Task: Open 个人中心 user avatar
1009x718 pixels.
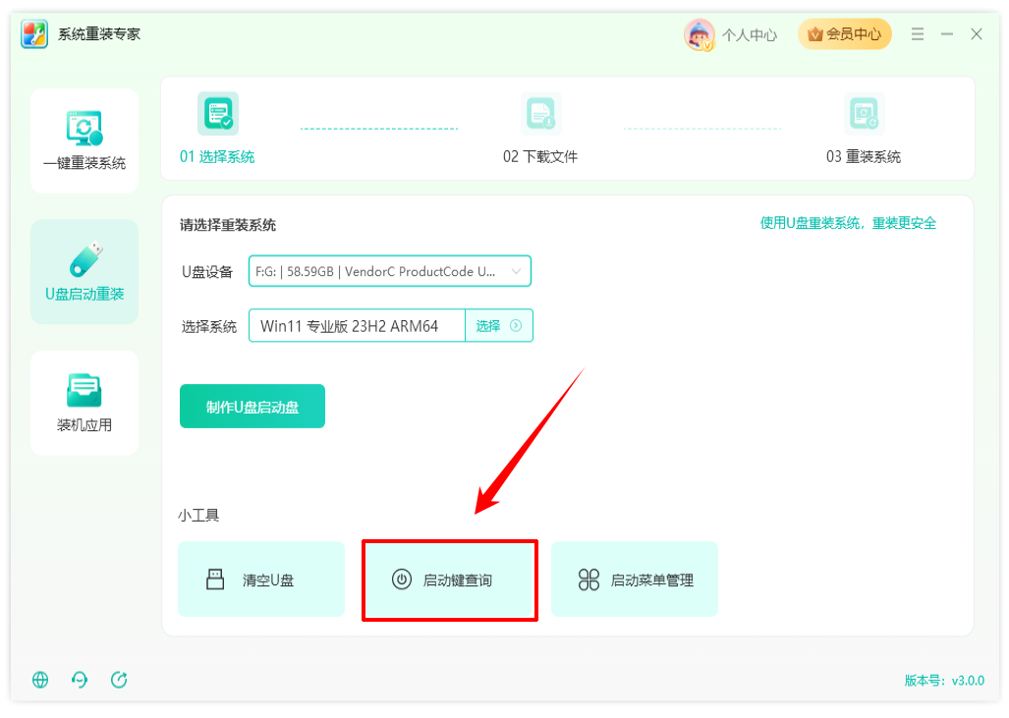Action: (x=700, y=34)
